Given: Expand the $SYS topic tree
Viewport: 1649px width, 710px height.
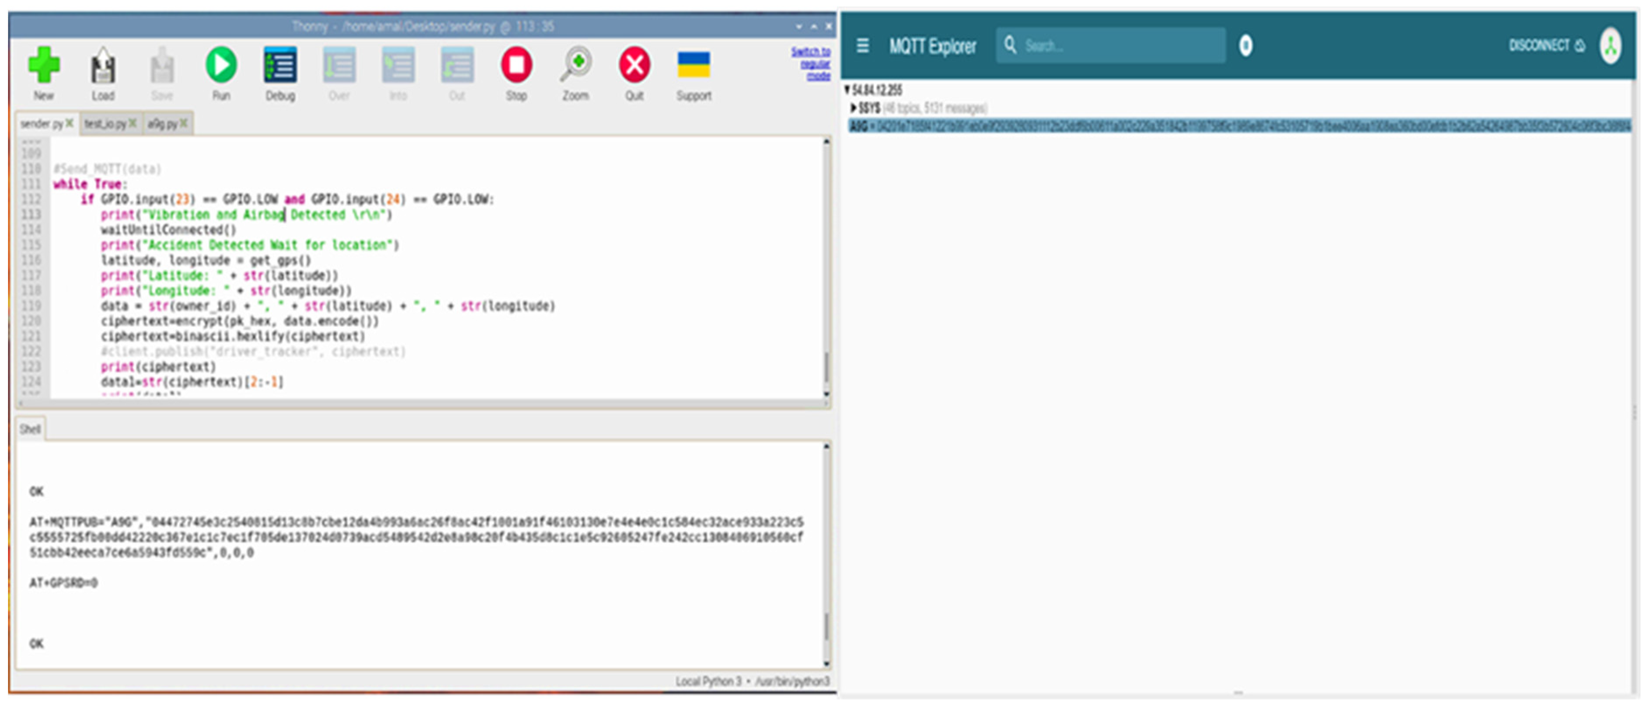Looking at the screenshot, I should coord(853,108).
